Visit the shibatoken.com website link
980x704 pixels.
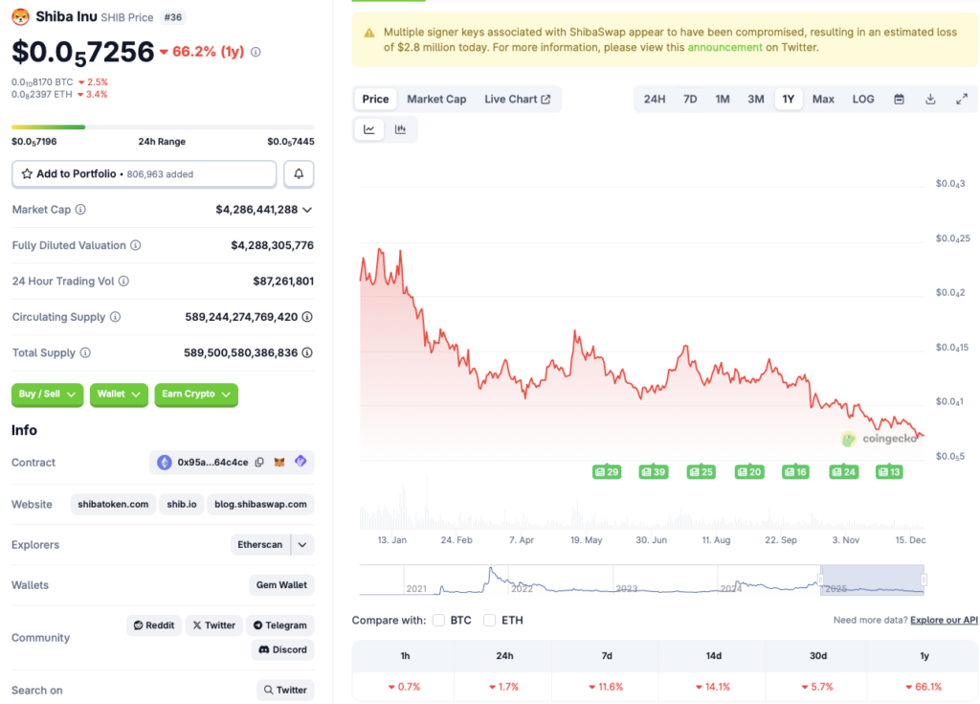pyautogui.click(x=112, y=504)
